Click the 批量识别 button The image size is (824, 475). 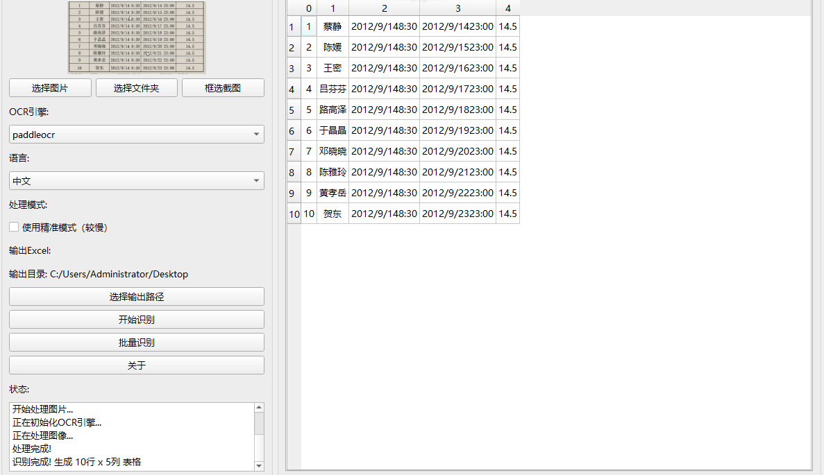coord(136,343)
